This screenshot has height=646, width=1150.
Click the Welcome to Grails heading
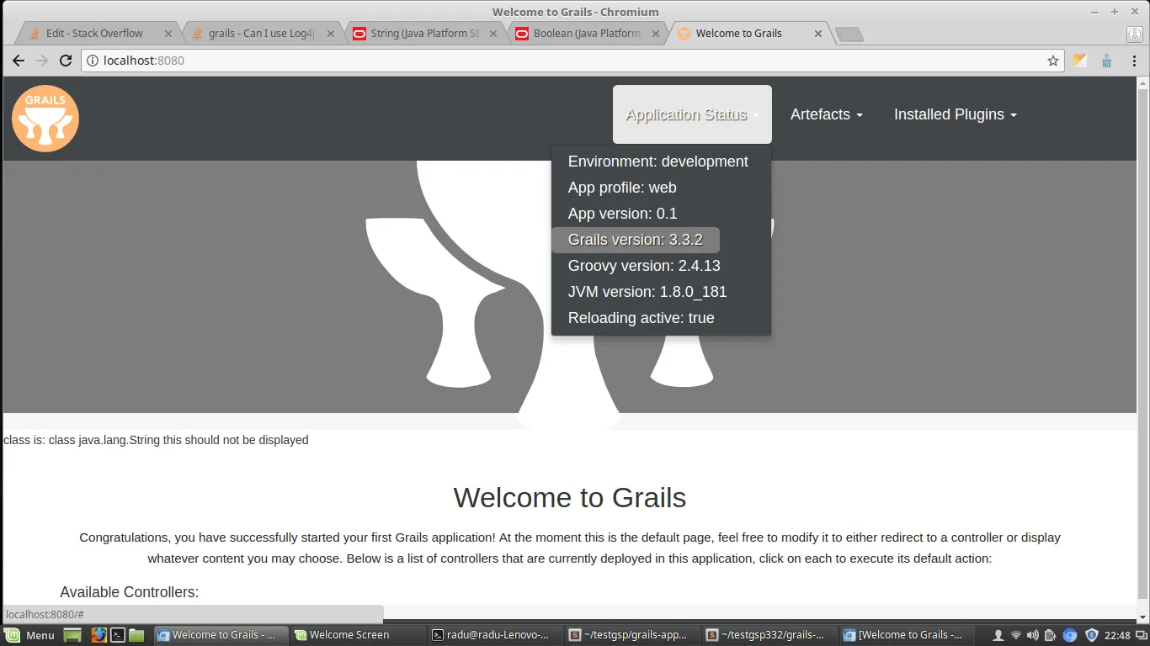pyautogui.click(x=570, y=497)
